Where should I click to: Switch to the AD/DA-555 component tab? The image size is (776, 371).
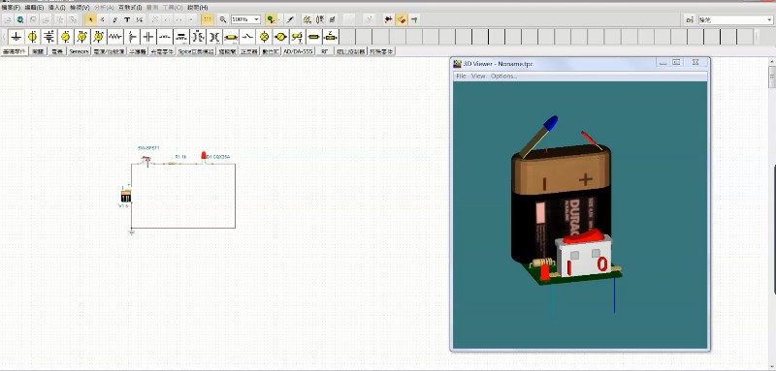click(x=299, y=51)
